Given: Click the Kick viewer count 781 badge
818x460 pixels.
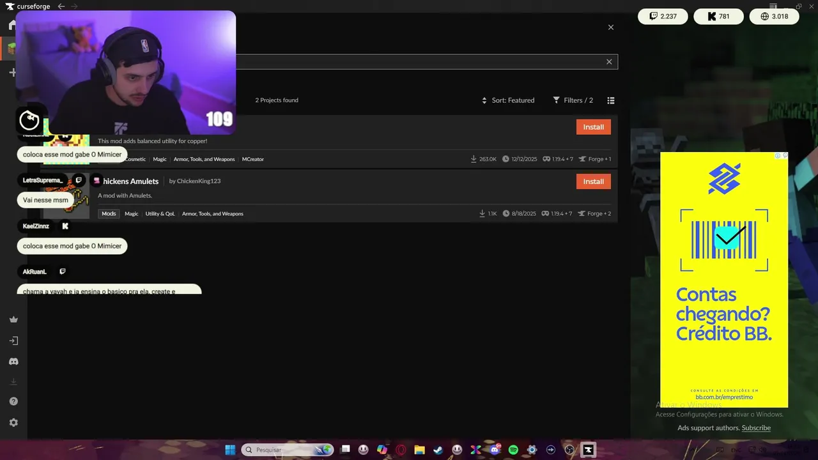Looking at the screenshot, I should click(x=718, y=17).
